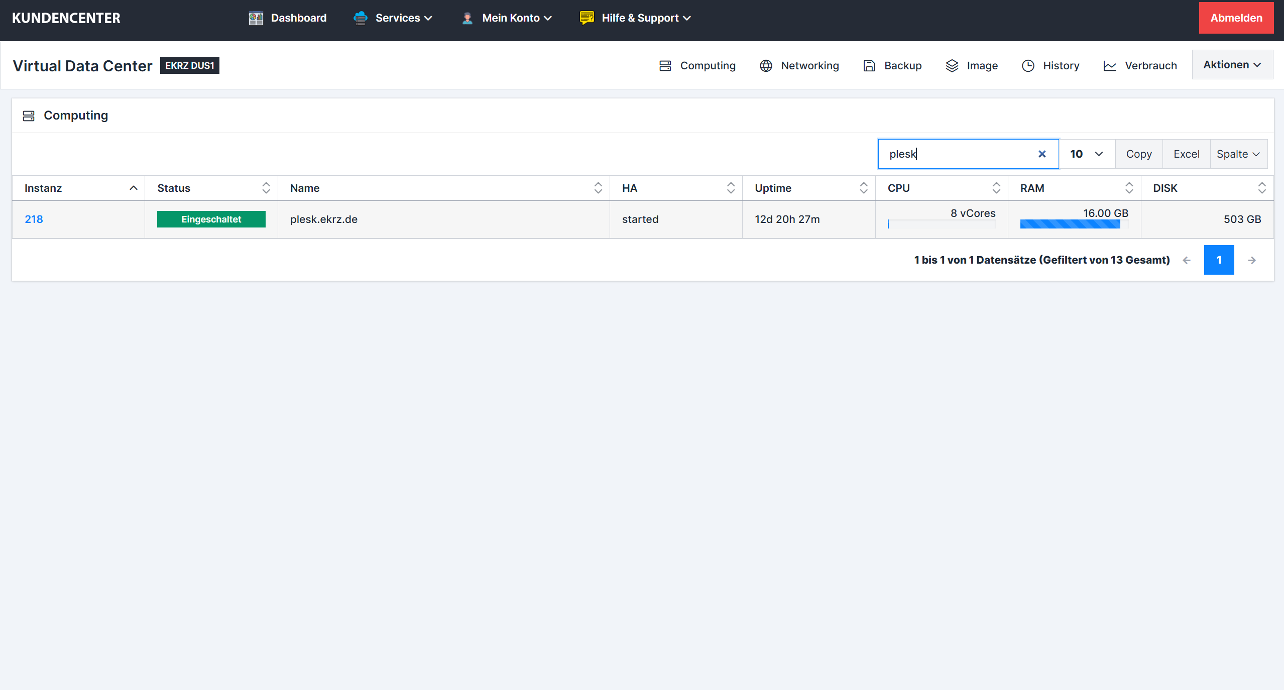Click the RAM usage progress bar
Image resolution: width=1284 pixels, height=690 pixels.
[1070, 224]
